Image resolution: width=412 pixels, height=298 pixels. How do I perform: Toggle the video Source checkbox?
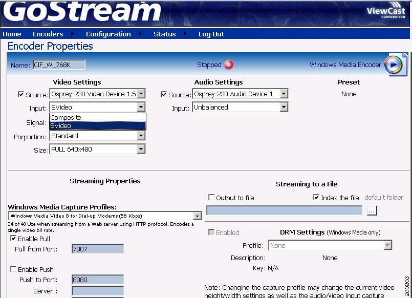click(x=21, y=94)
